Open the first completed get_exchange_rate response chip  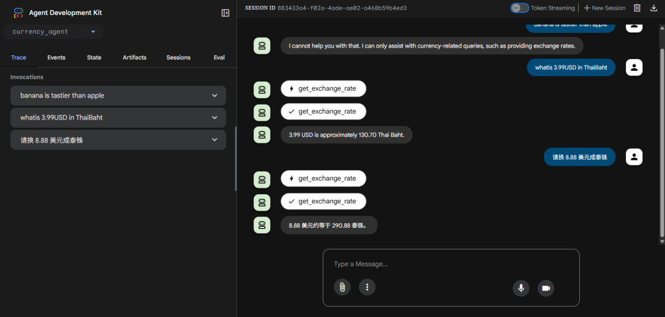[x=323, y=111]
